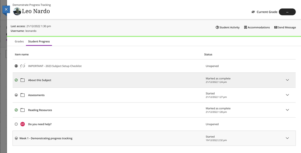
Task: Click started status icon for Week 1
Action: tap(16, 138)
